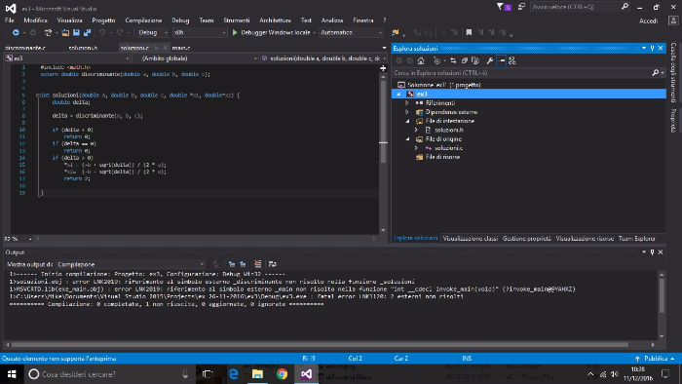Screen dimensions: 682x384
Task: Collapse the File di intestazione folder
Action: point(407,121)
